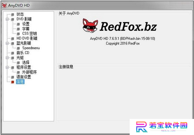The image size is (194, 135).
Task: Open the DVD 设置 page
Action: [x=26, y=24]
